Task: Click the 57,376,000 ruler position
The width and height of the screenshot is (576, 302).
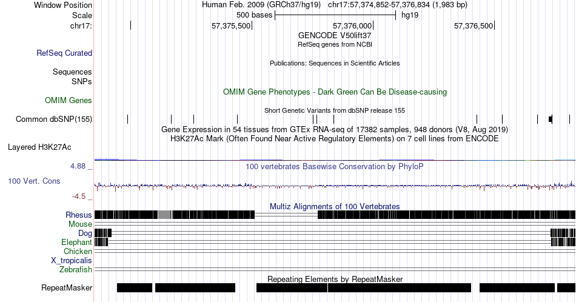Action: pyautogui.click(x=353, y=25)
